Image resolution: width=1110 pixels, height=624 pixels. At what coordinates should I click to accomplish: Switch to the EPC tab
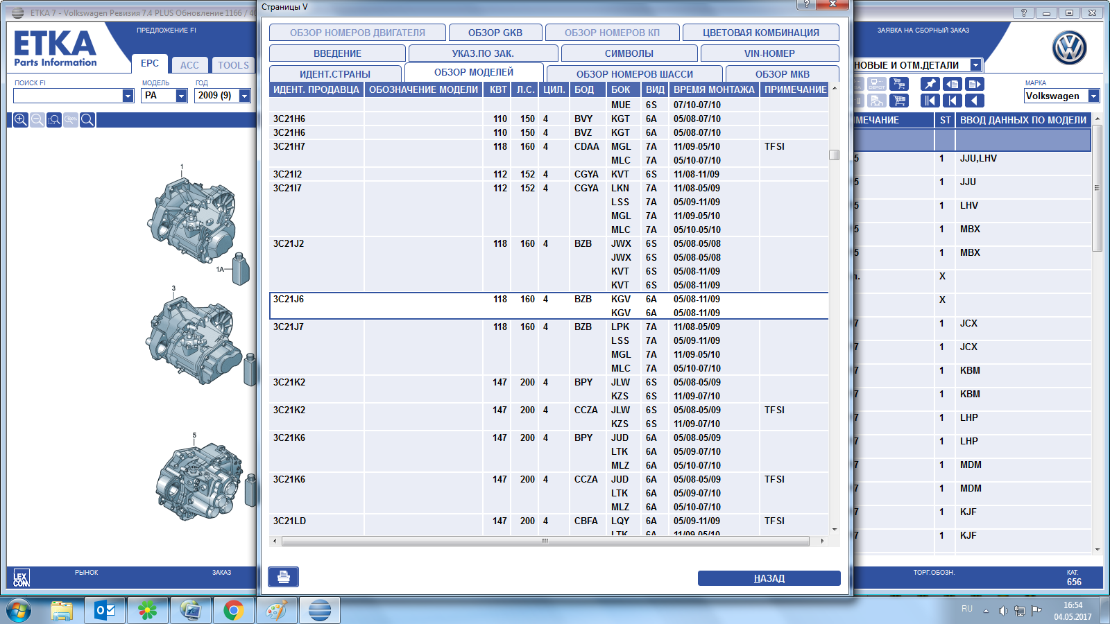pyautogui.click(x=150, y=64)
